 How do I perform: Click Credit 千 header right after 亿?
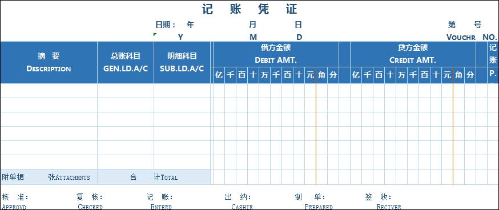click(368, 75)
